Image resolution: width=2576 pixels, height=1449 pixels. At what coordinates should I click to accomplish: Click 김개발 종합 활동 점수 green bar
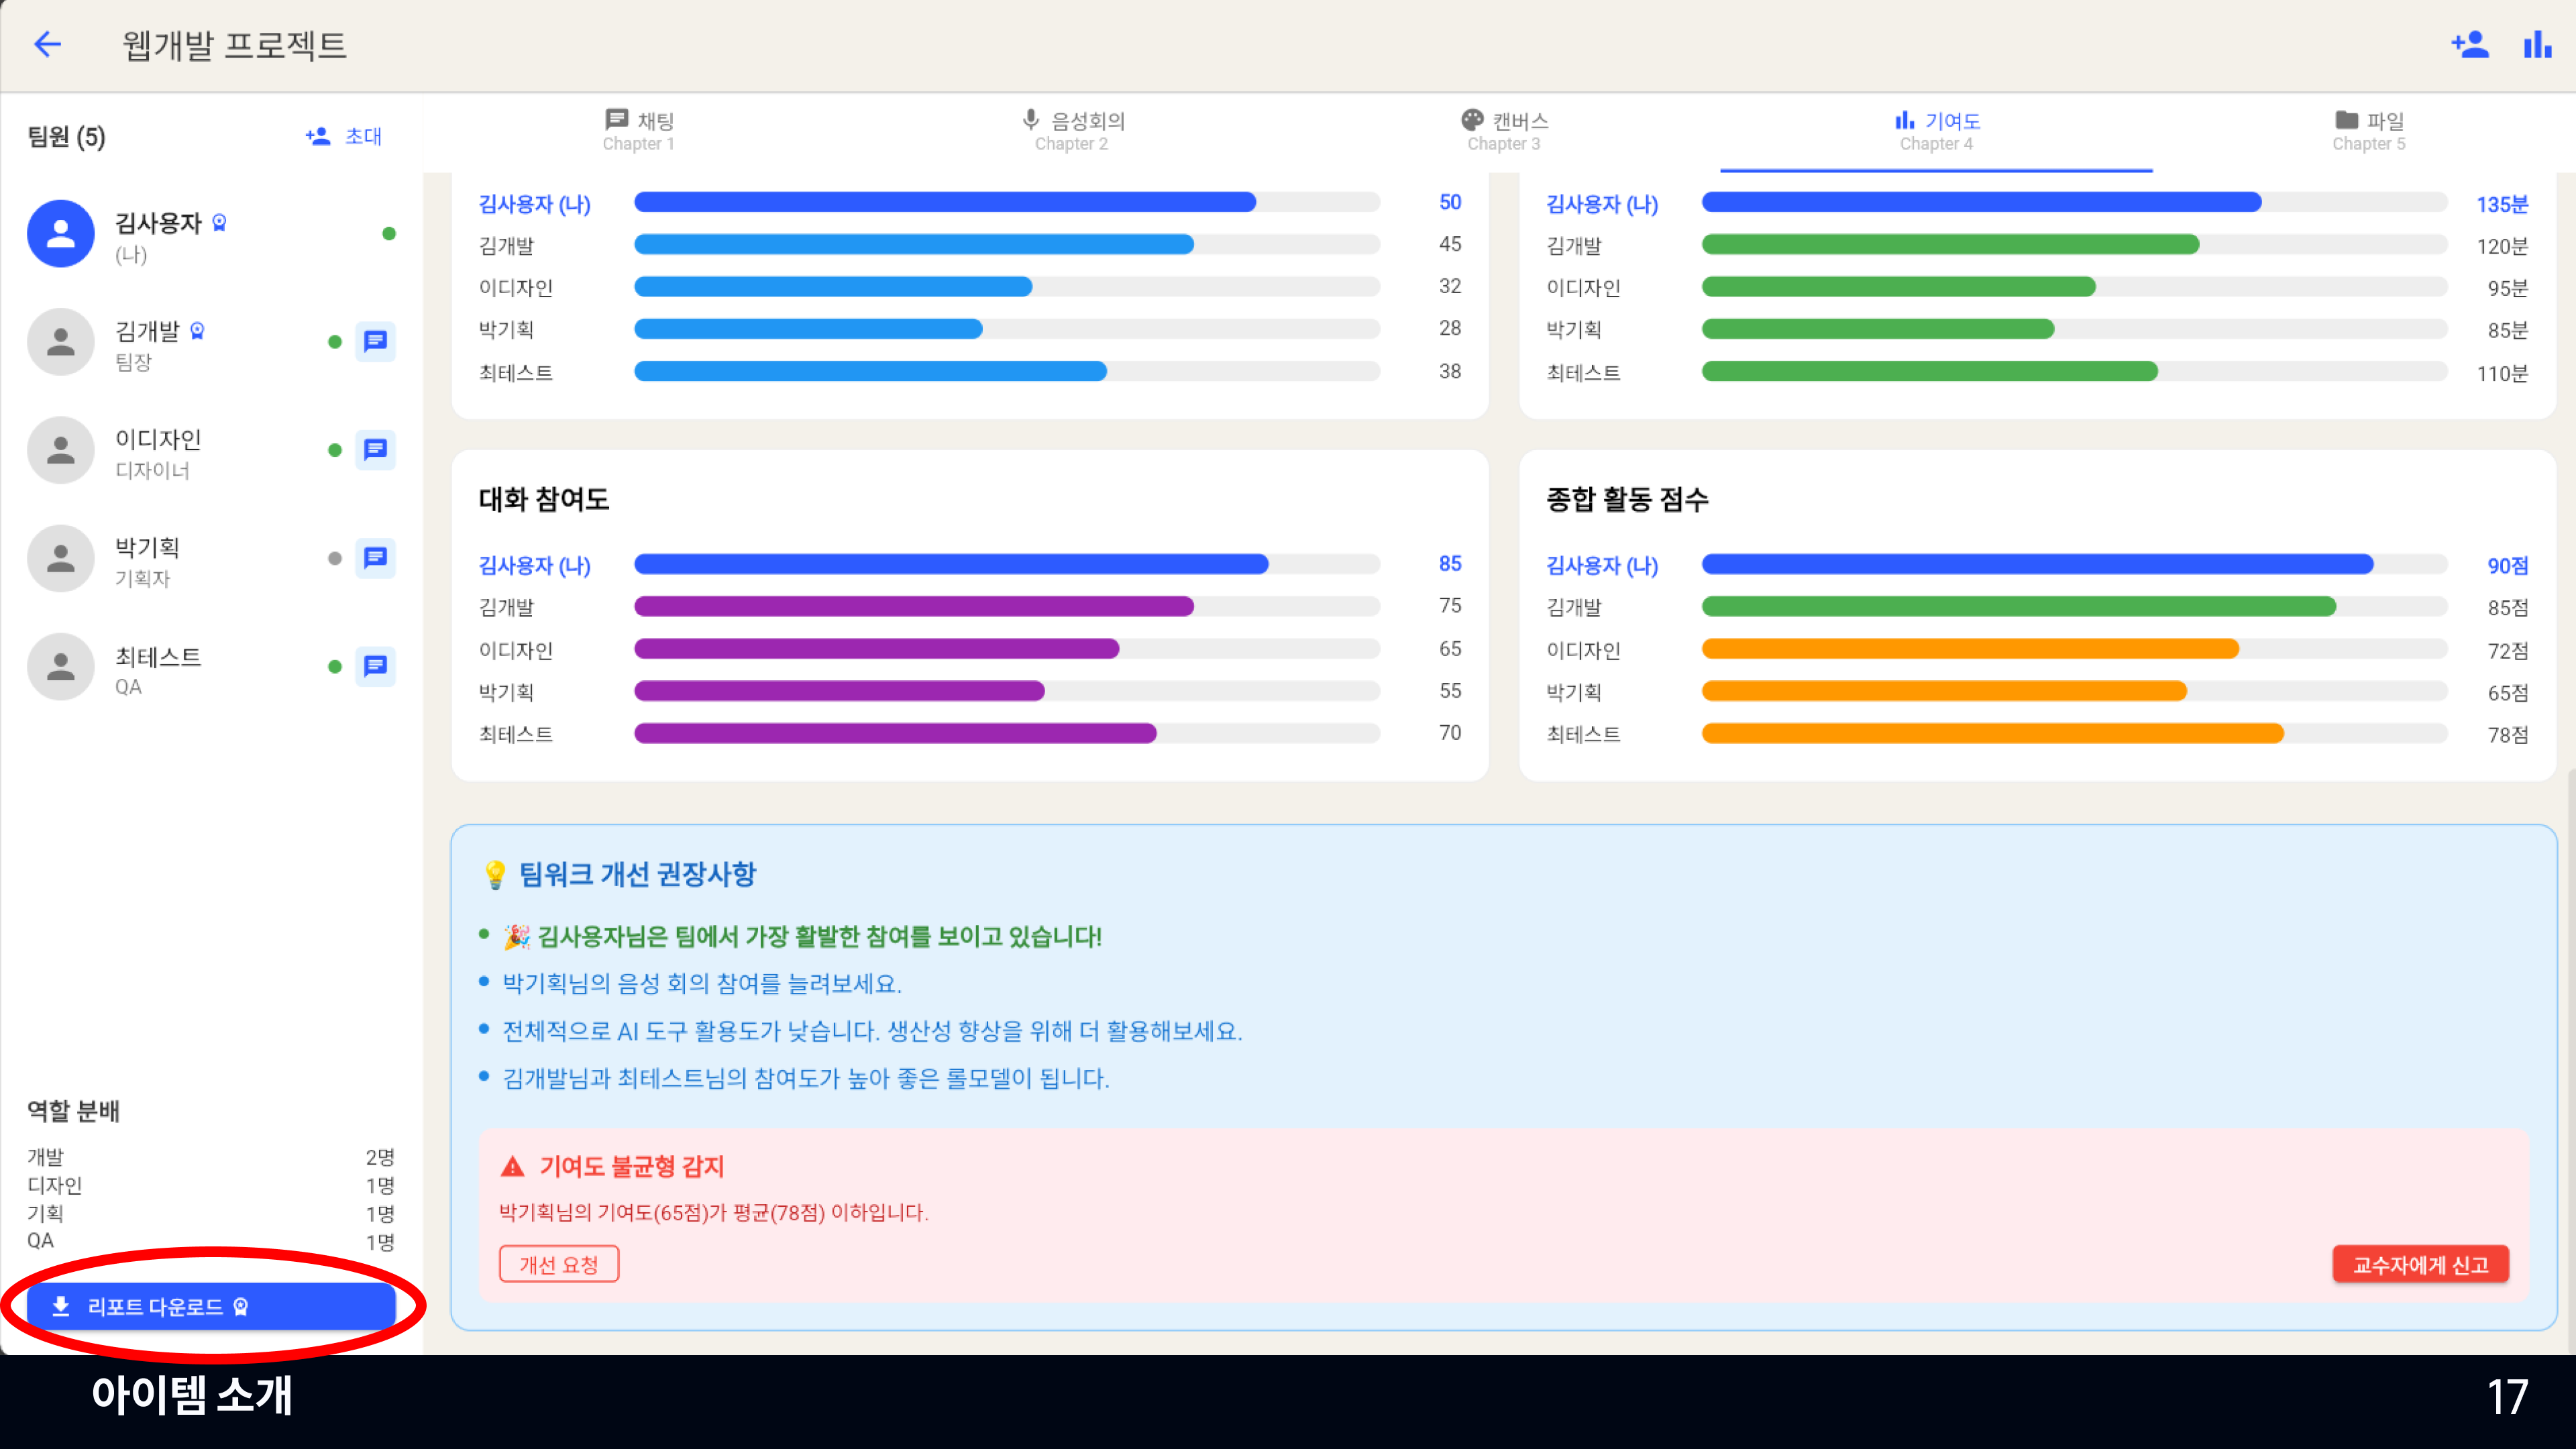pos(2018,606)
